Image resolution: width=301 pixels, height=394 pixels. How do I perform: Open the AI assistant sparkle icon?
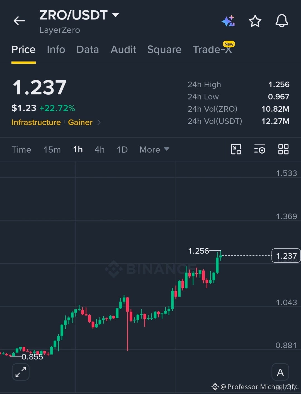pyautogui.click(x=228, y=21)
